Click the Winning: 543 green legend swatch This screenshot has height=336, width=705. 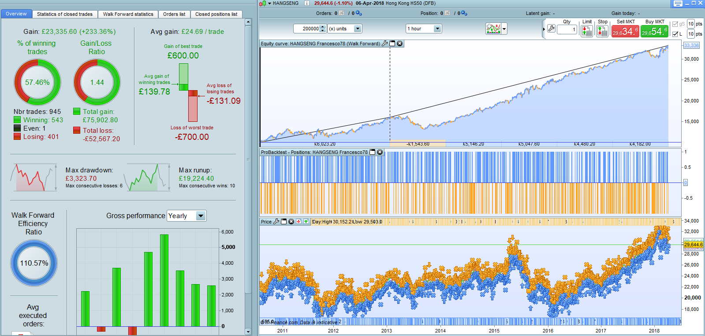coord(17,120)
